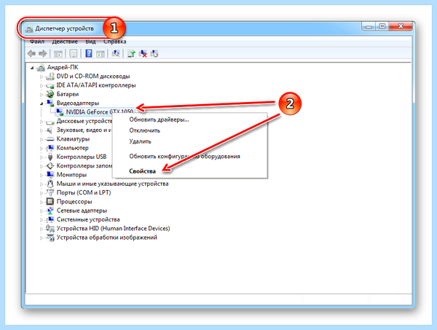Maximize the Диспетчер устройств window
Screen dimensions: 437x330
point(382,26)
